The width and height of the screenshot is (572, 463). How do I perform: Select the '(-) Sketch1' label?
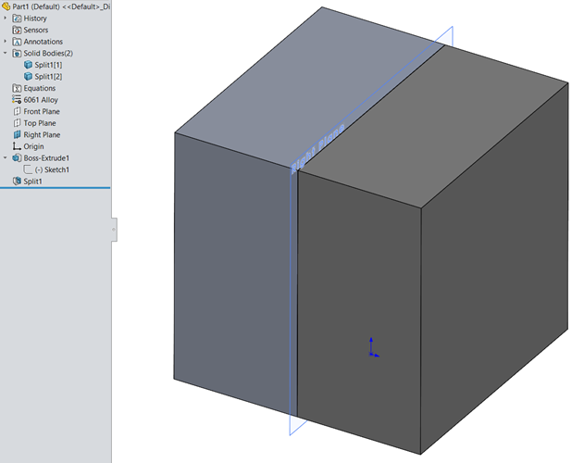point(52,169)
